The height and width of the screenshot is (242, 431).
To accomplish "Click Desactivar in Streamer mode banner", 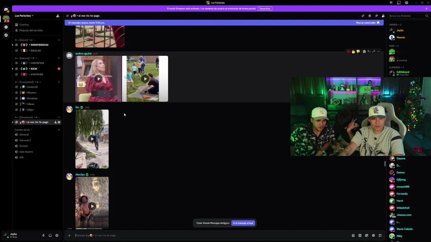I will click(265, 8).
